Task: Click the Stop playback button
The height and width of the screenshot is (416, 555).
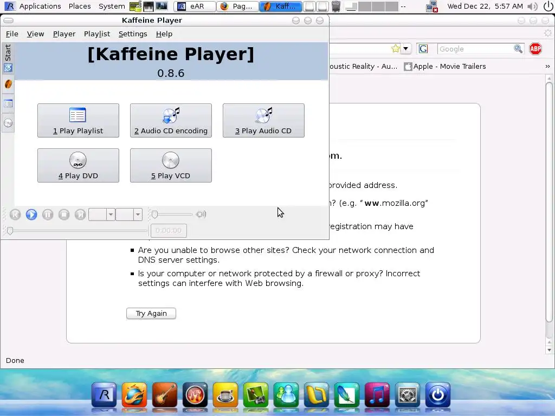Action: click(x=64, y=214)
